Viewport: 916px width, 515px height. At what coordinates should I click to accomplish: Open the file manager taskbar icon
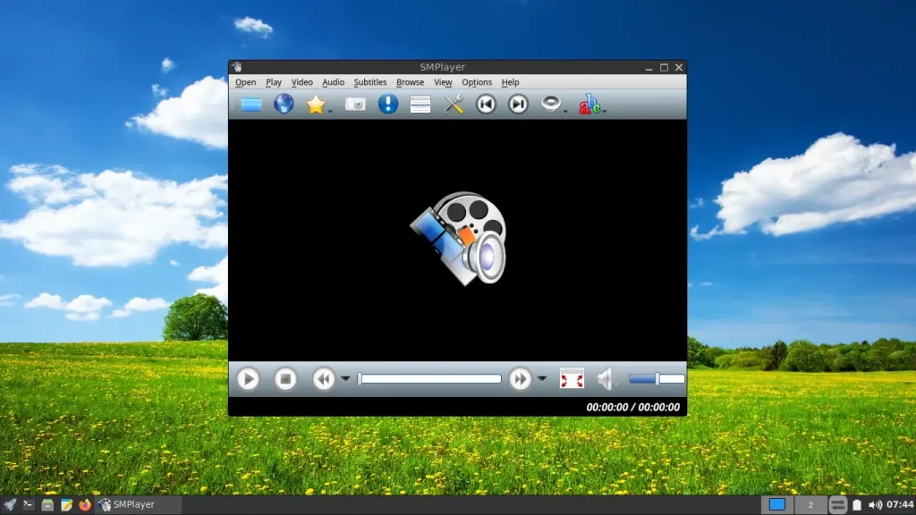pyautogui.click(x=47, y=504)
